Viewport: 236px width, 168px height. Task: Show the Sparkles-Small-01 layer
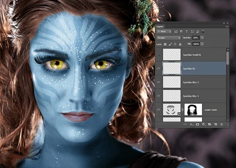[x=158, y=54]
